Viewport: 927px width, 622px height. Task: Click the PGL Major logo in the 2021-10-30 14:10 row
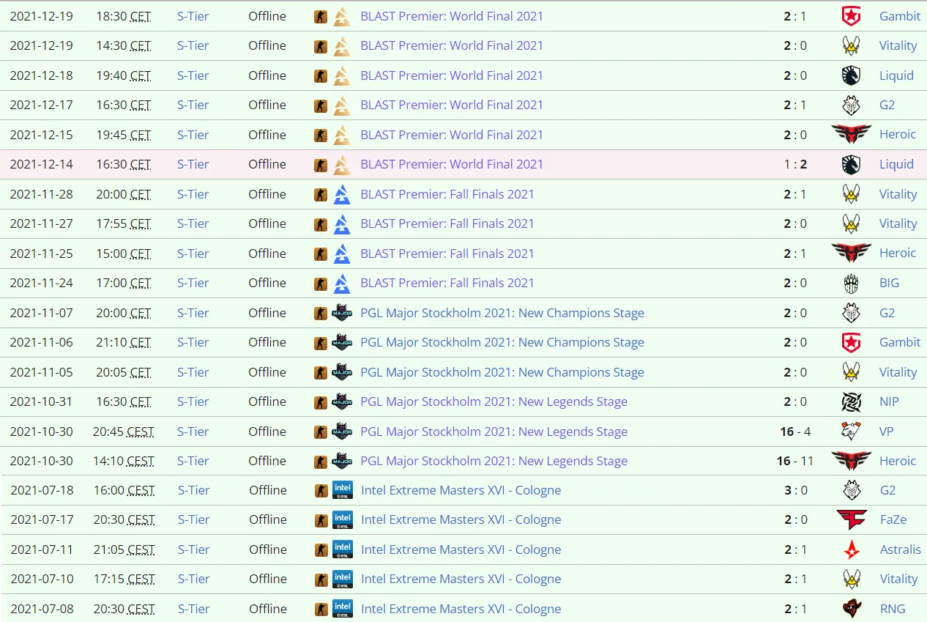pos(342,461)
